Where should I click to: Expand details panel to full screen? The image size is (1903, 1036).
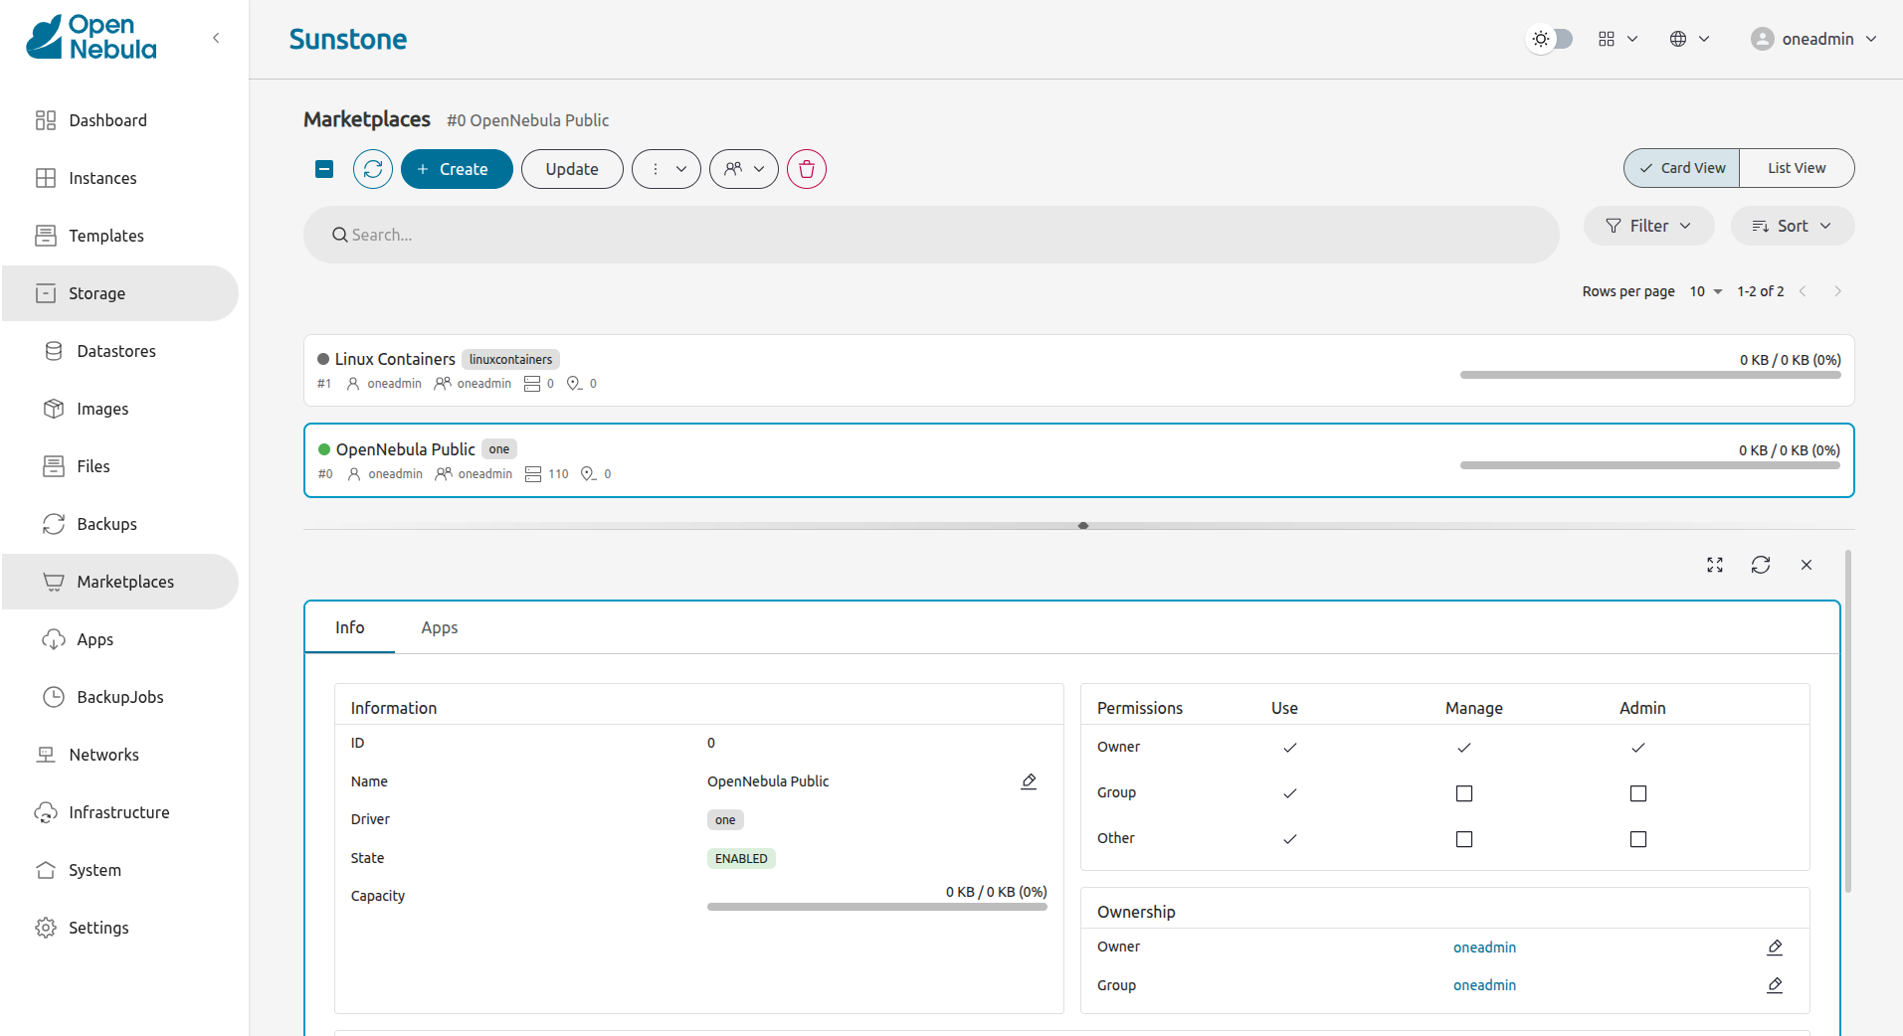click(x=1715, y=565)
